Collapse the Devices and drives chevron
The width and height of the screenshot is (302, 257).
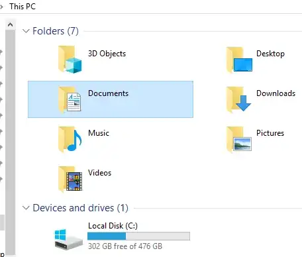point(26,208)
